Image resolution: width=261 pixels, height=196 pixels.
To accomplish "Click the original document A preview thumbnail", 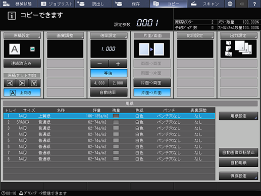I will [x=15, y=49].
